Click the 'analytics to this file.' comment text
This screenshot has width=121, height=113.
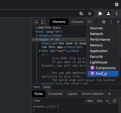click(61, 76)
